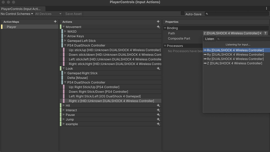
Task: Enable the Auto-Save checkbox
Action: pyautogui.click(x=182, y=14)
